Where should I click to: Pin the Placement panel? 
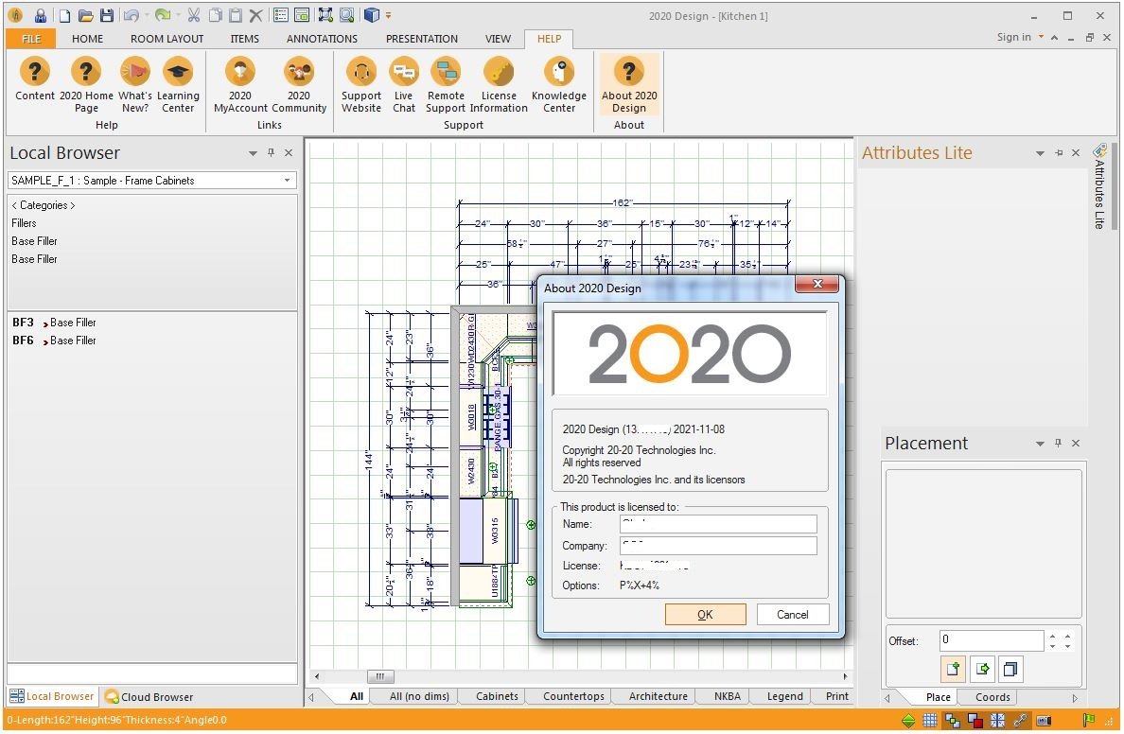coord(1058,443)
